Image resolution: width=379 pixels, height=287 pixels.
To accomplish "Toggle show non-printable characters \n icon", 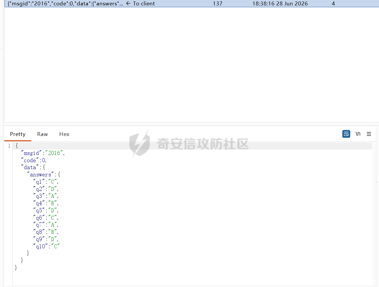I will tap(358, 134).
